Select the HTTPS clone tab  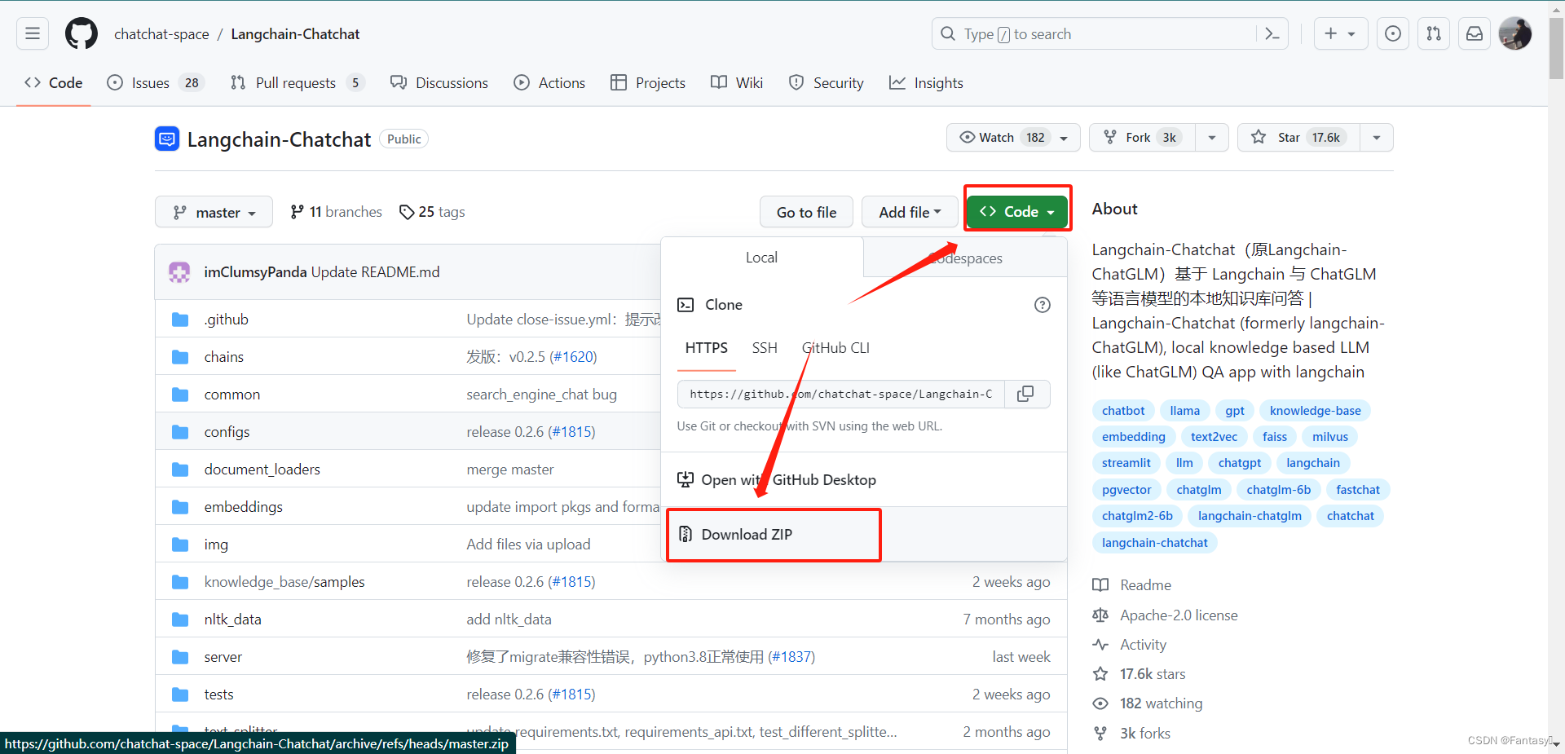[706, 348]
